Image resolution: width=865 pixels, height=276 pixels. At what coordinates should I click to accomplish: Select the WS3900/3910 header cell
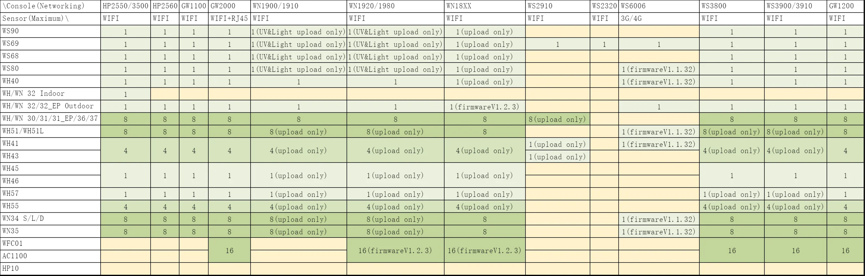pos(796,6)
